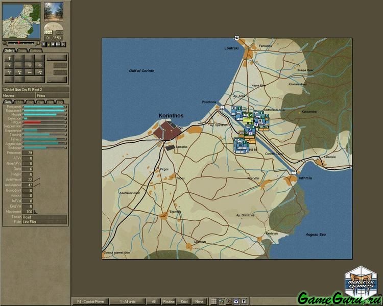Click the Personnel value 79

click(x=28, y=153)
